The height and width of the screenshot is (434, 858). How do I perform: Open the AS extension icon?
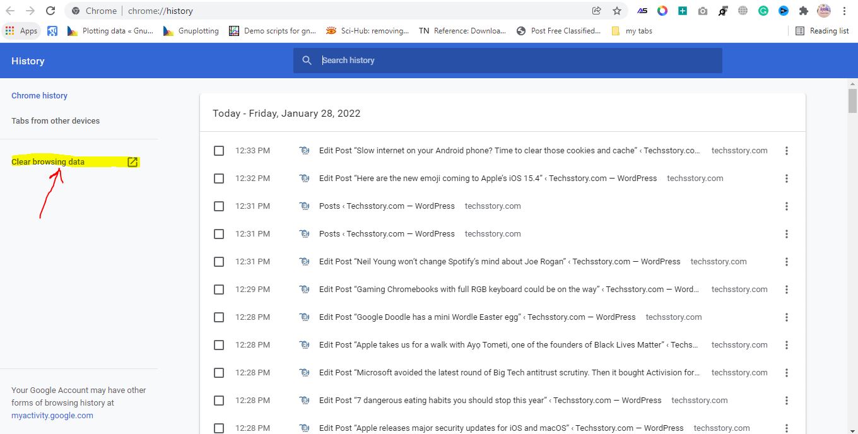[642, 11]
